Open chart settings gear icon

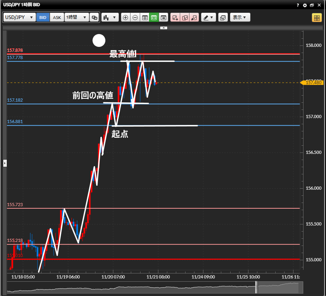tap(305, 5)
